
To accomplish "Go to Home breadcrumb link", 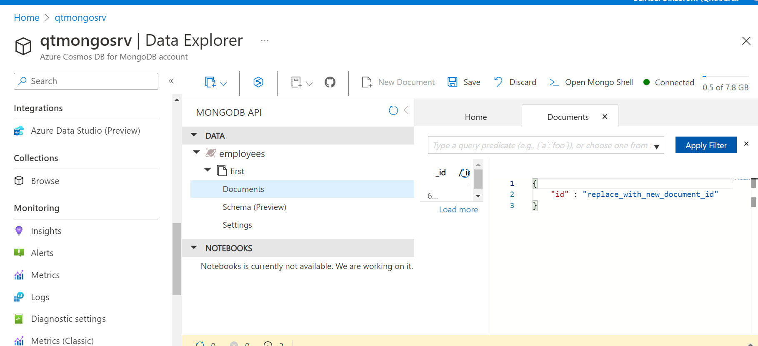I will click(x=27, y=17).
